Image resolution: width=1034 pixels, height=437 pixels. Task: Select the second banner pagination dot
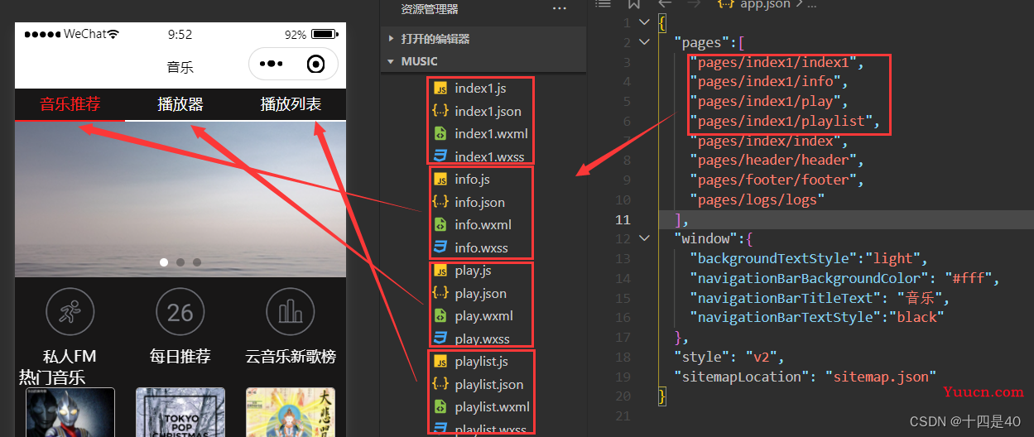(180, 262)
